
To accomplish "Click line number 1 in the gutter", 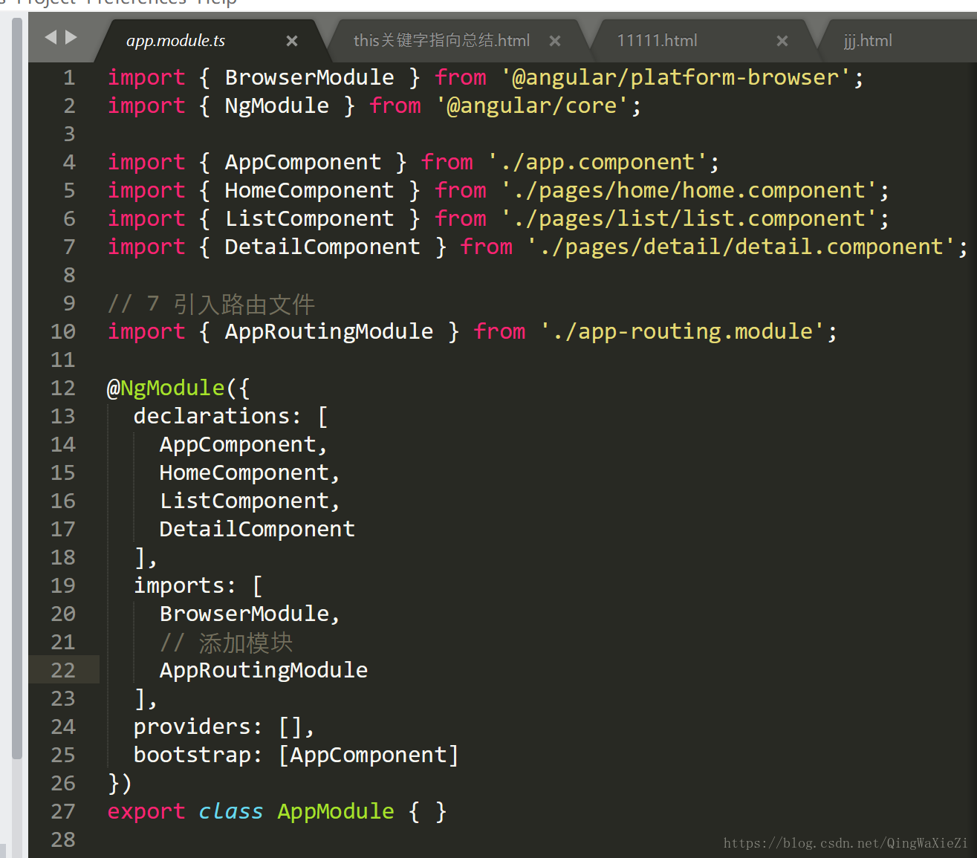I will pyautogui.click(x=69, y=77).
